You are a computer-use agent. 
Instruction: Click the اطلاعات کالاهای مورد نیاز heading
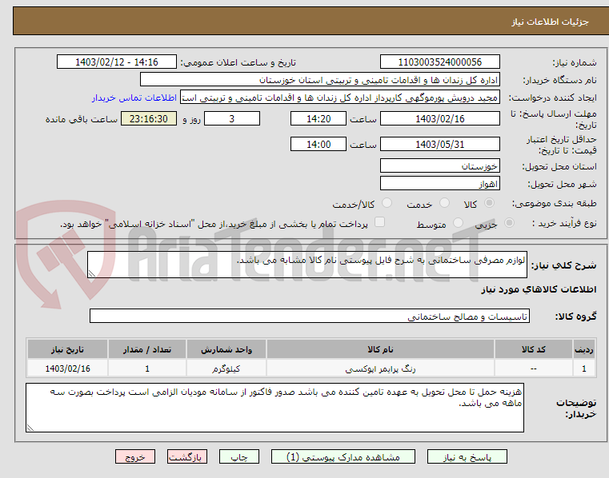539,289
